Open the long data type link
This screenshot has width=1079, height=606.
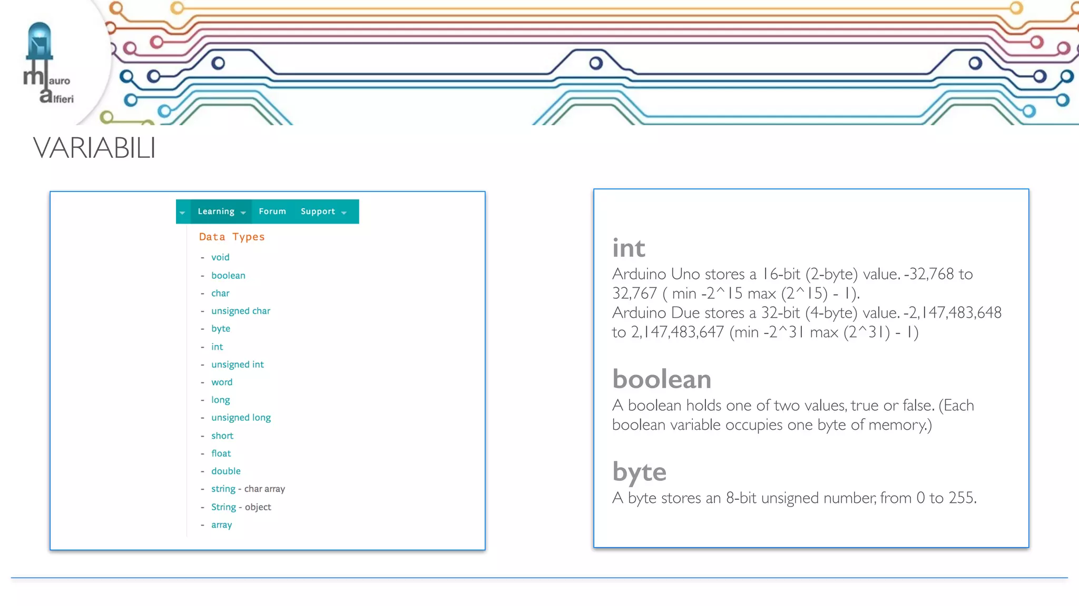coord(221,400)
